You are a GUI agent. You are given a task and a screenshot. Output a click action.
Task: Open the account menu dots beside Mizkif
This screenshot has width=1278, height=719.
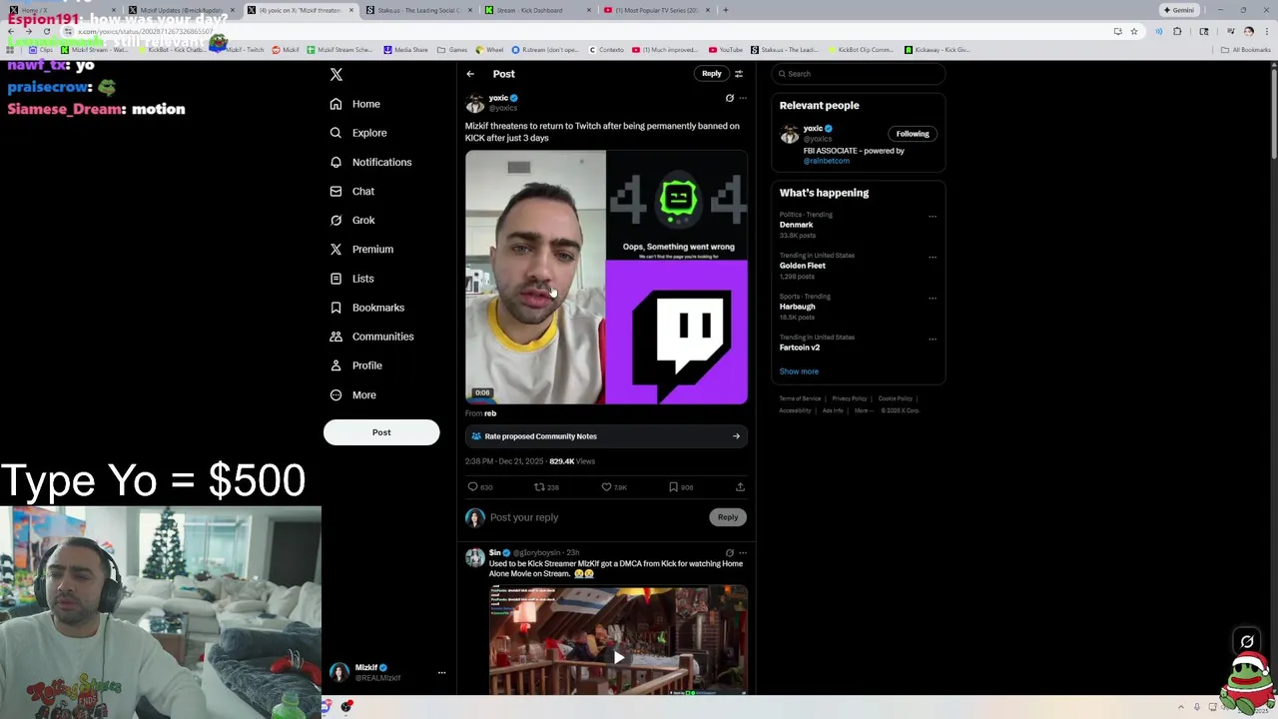coord(441,673)
